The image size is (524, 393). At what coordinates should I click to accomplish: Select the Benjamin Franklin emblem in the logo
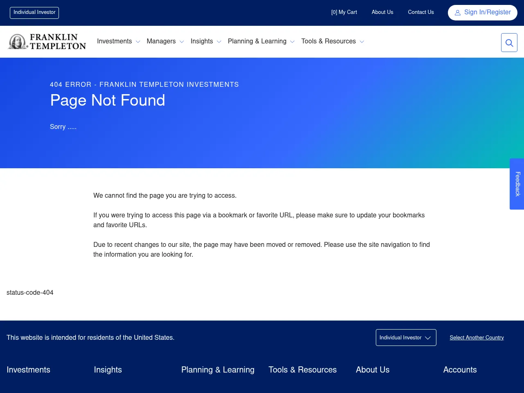(x=17, y=41)
